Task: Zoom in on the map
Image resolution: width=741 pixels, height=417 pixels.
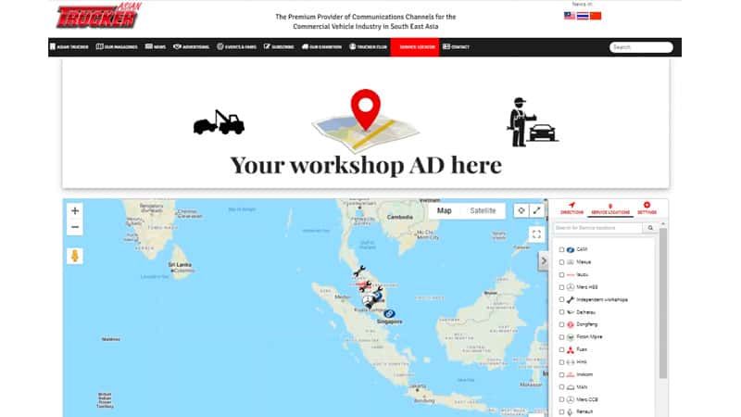Action: [75, 210]
